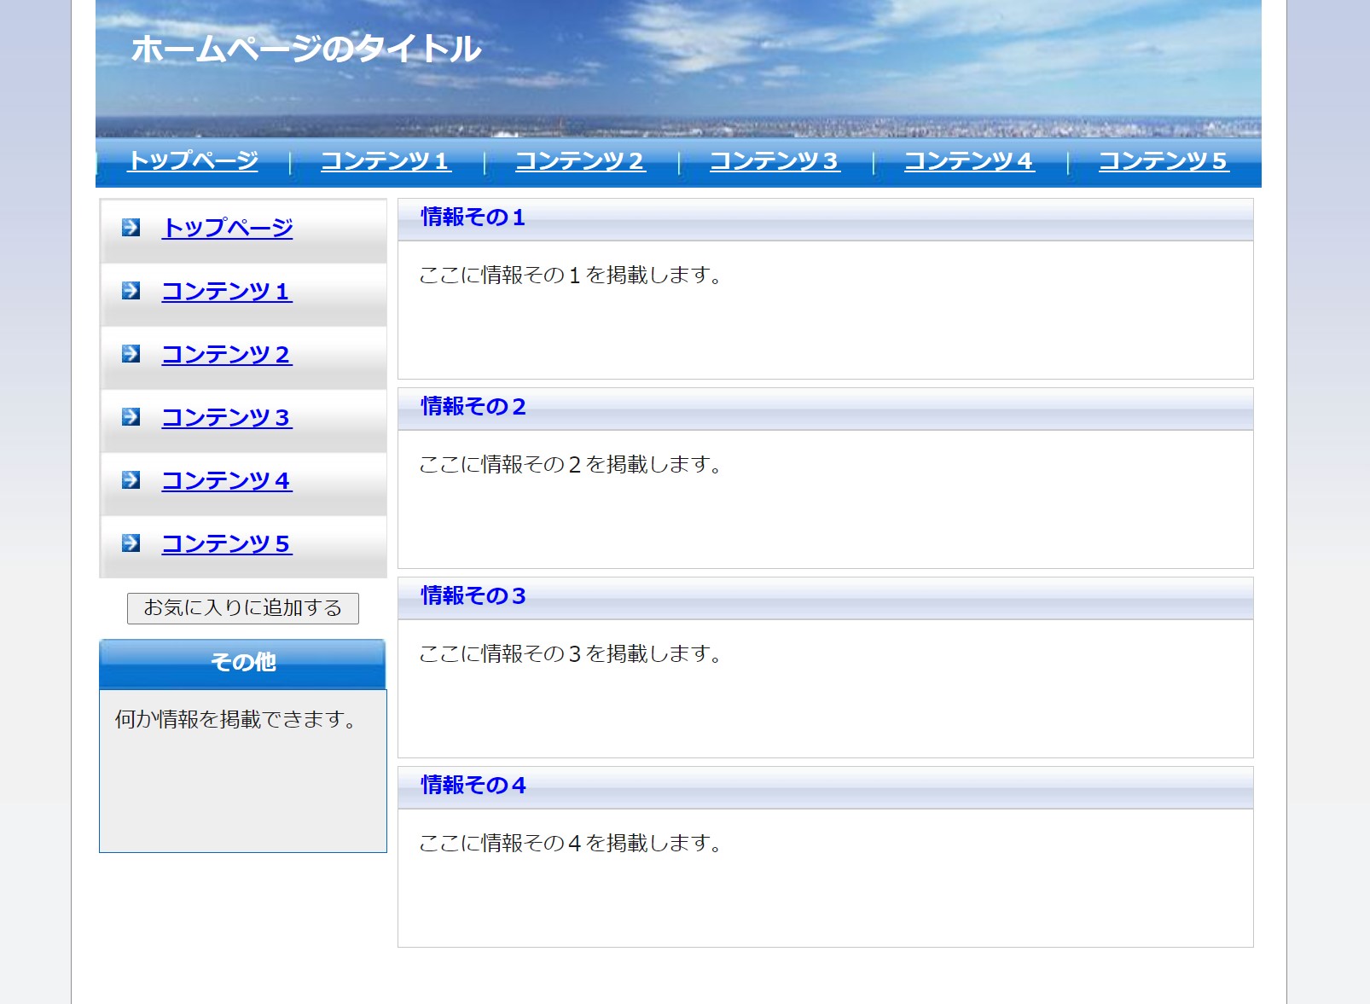Click arrow icon beside sidebar コンテンツ１
This screenshot has height=1004, width=1370.
131,290
